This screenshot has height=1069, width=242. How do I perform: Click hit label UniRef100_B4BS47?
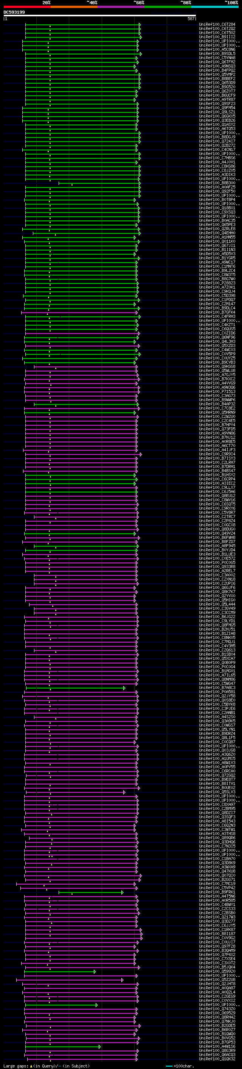click(x=217, y=471)
